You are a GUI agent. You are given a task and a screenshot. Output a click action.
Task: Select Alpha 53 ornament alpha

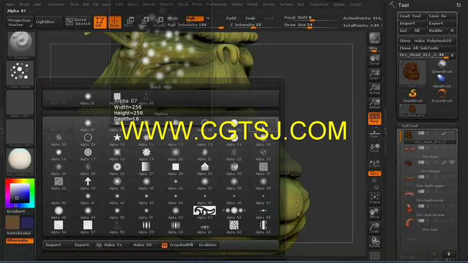tap(205, 212)
